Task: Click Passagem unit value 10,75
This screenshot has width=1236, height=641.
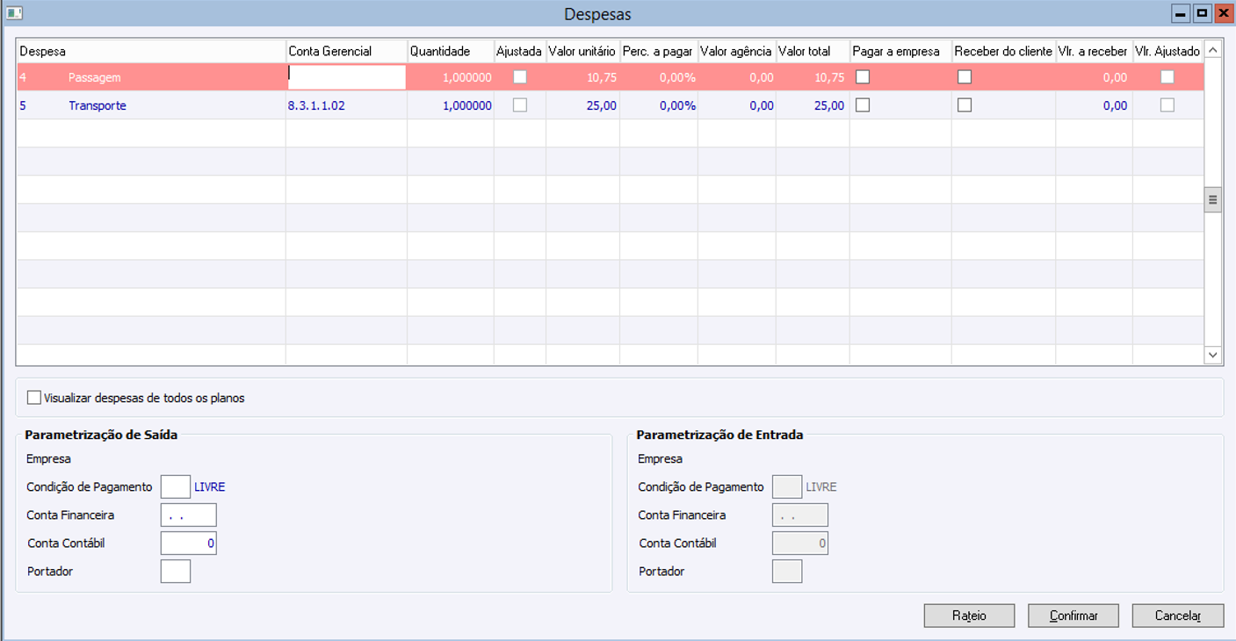Action: point(602,77)
